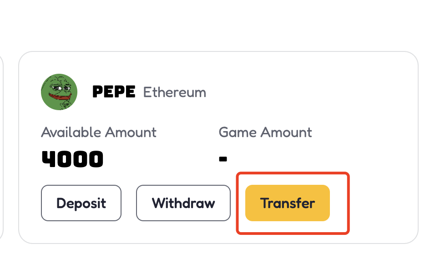Click the yellow highlighted Transfer button
This screenshot has width=425, height=264.
[287, 203]
